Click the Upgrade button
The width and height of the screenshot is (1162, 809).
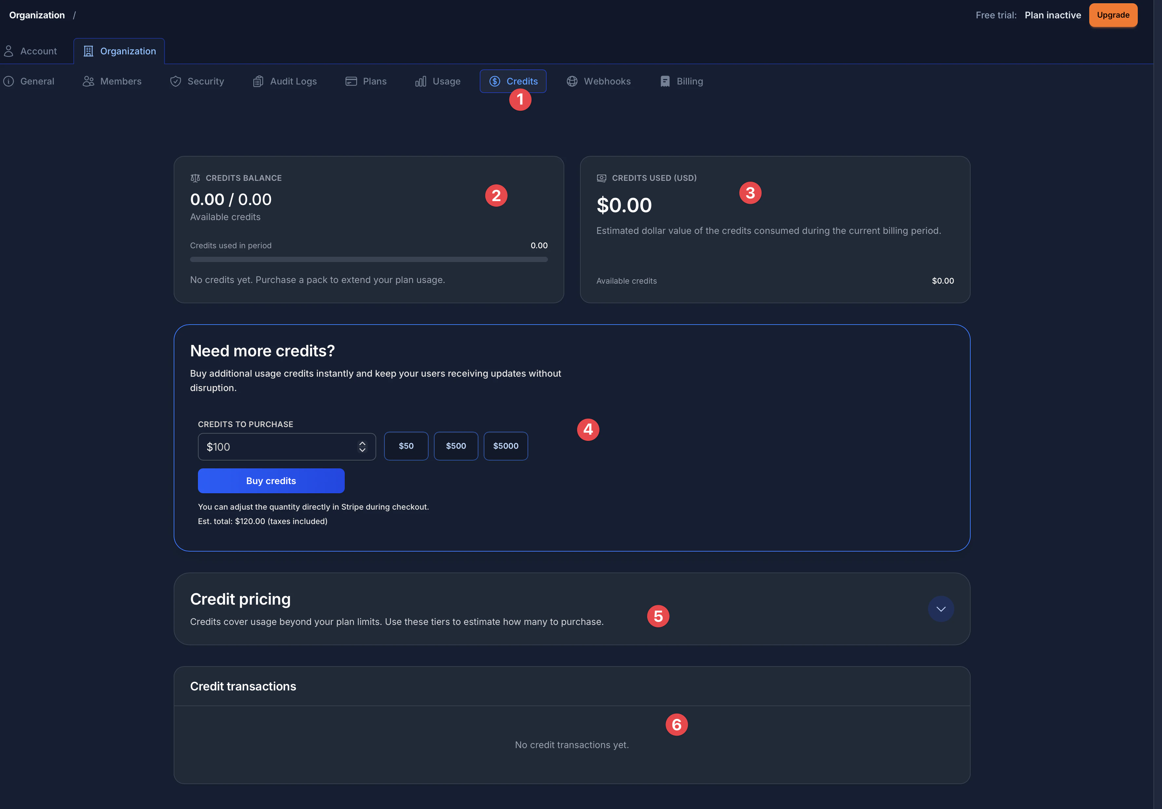coord(1113,15)
